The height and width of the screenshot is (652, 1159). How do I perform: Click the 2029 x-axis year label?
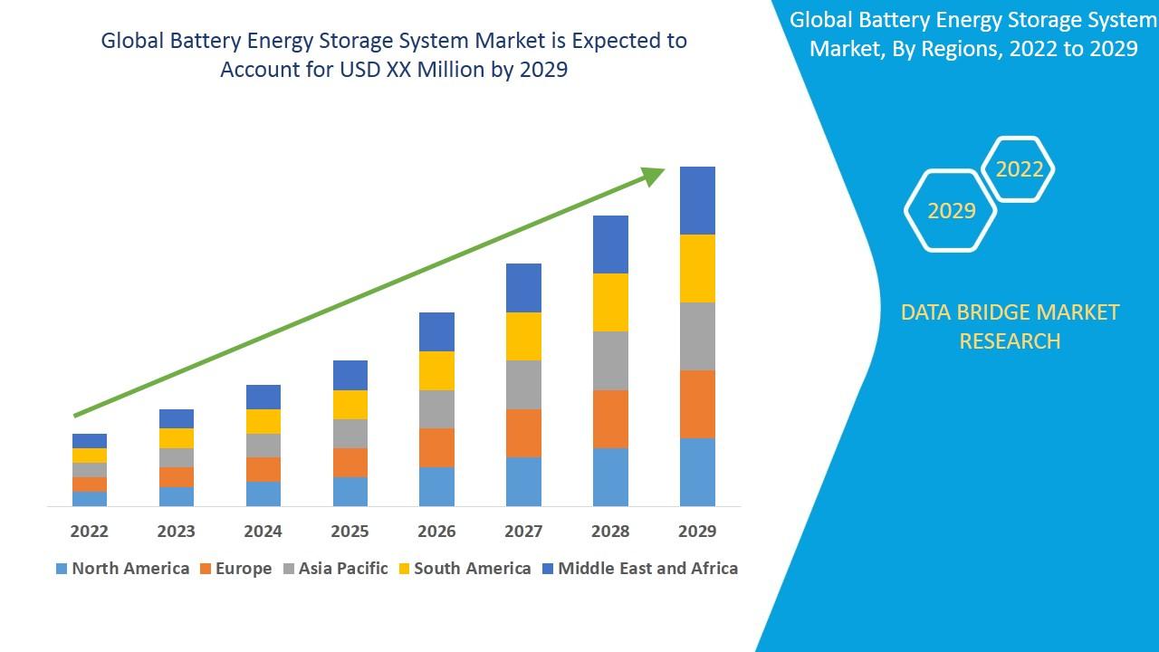tap(697, 531)
